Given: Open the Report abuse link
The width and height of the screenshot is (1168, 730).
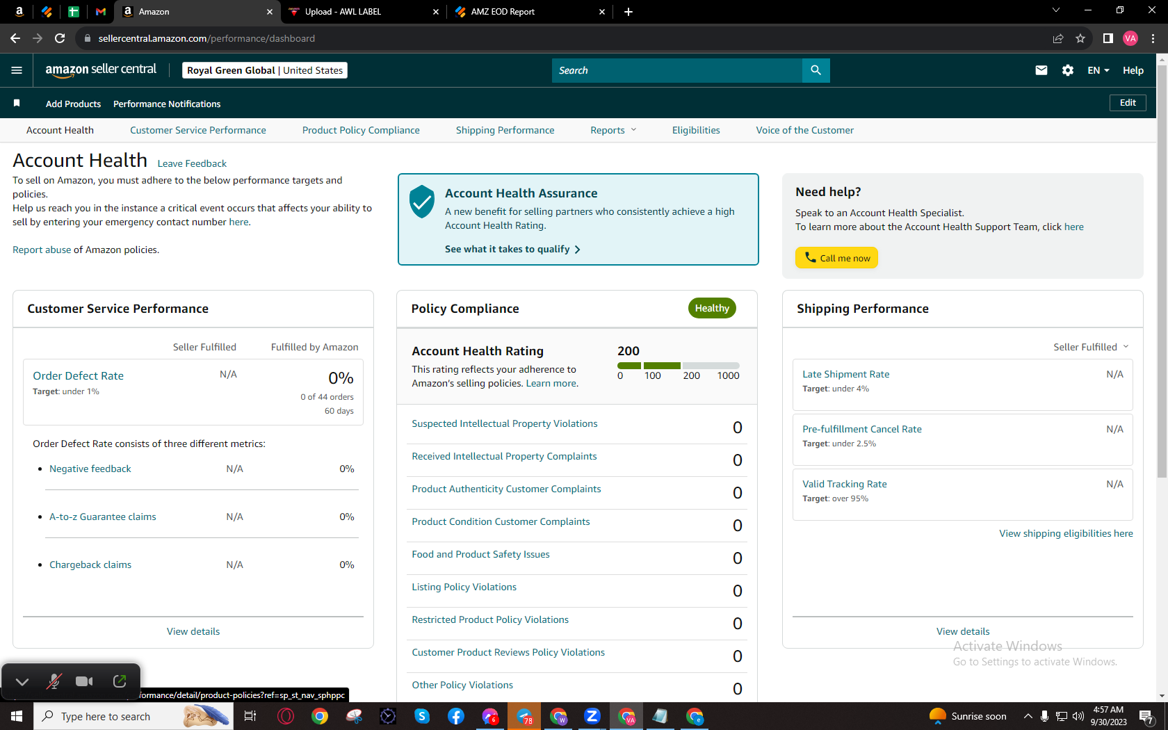Looking at the screenshot, I should [42, 250].
